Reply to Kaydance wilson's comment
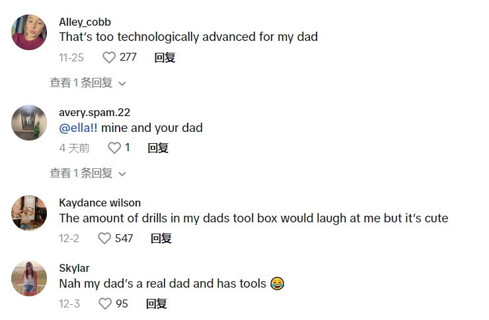The image size is (489, 320). coord(161,238)
